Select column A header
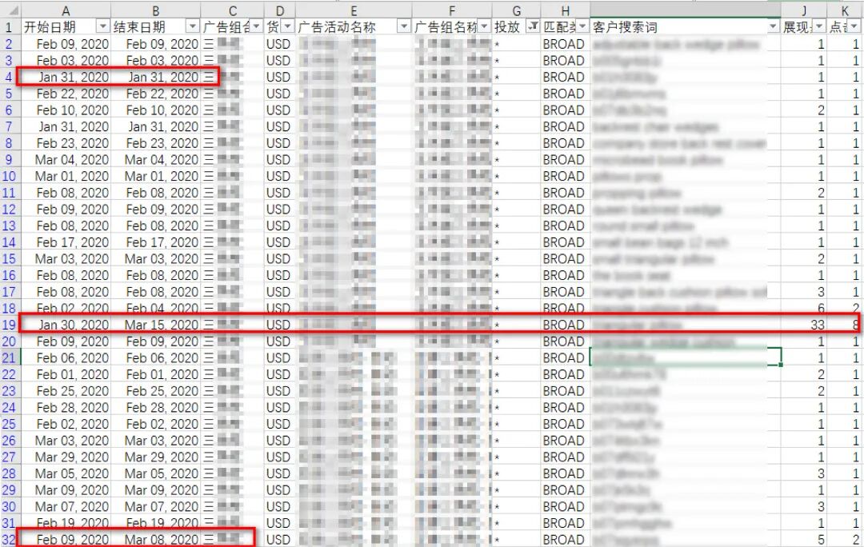Image resolution: width=864 pixels, height=547 pixels. [x=66, y=10]
